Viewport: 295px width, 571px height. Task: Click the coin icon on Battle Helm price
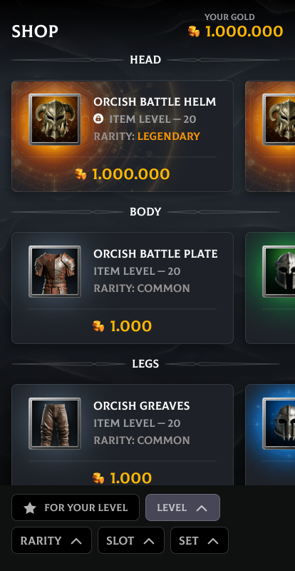point(81,174)
